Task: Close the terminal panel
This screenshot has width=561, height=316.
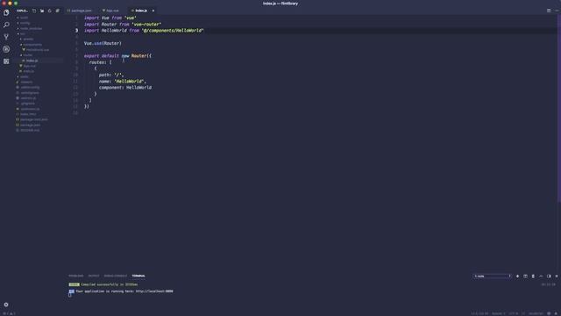Action: coord(557,276)
